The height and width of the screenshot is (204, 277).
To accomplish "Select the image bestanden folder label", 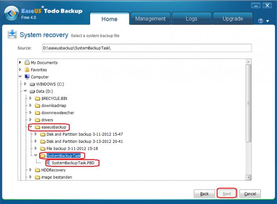I will pyautogui.click(x=57, y=177).
